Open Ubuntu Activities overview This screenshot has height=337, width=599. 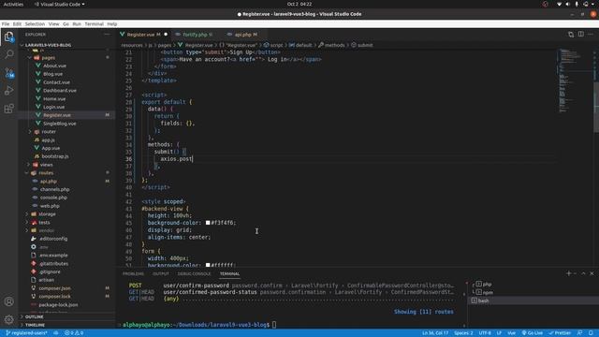coord(13,4)
